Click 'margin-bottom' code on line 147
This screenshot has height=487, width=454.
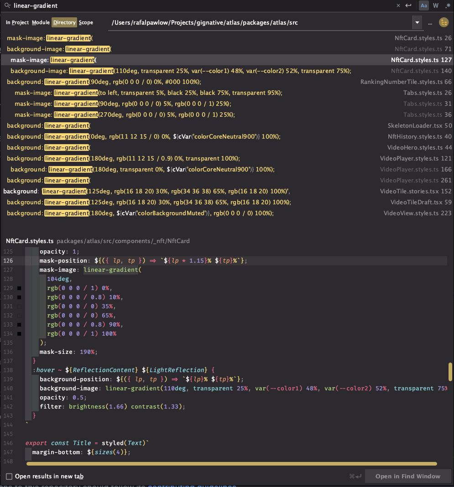[56, 452]
